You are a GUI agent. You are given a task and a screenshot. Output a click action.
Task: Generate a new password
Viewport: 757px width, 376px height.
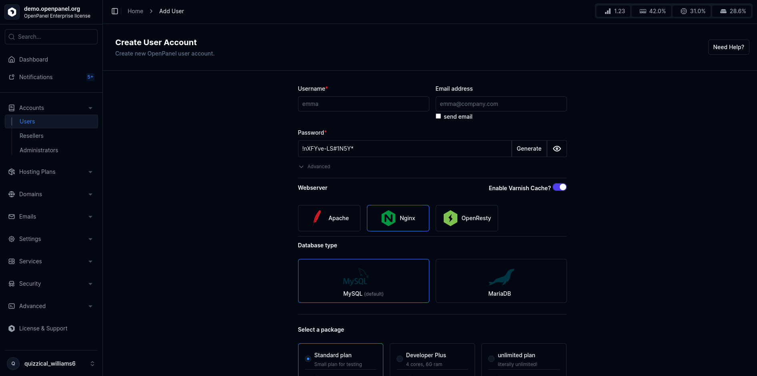point(529,149)
